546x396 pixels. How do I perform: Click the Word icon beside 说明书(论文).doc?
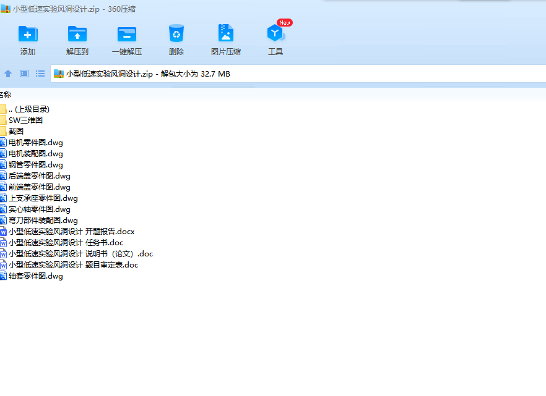(x=3, y=253)
